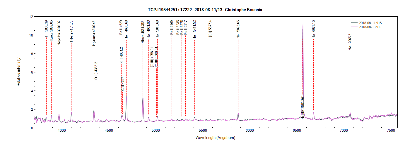Click the He I 5875.65 label
The height and width of the screenshot is (146, 410).
pyautogui.click(x=238, y=29)
